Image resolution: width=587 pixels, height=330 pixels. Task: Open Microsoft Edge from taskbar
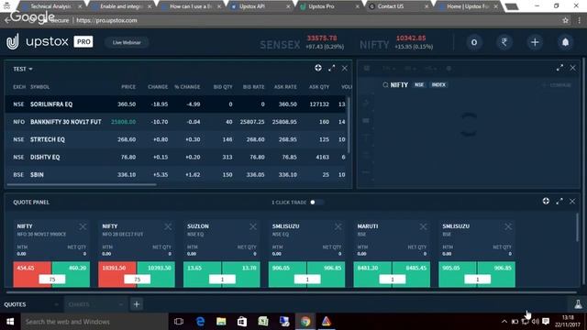(x=200, y=322)
